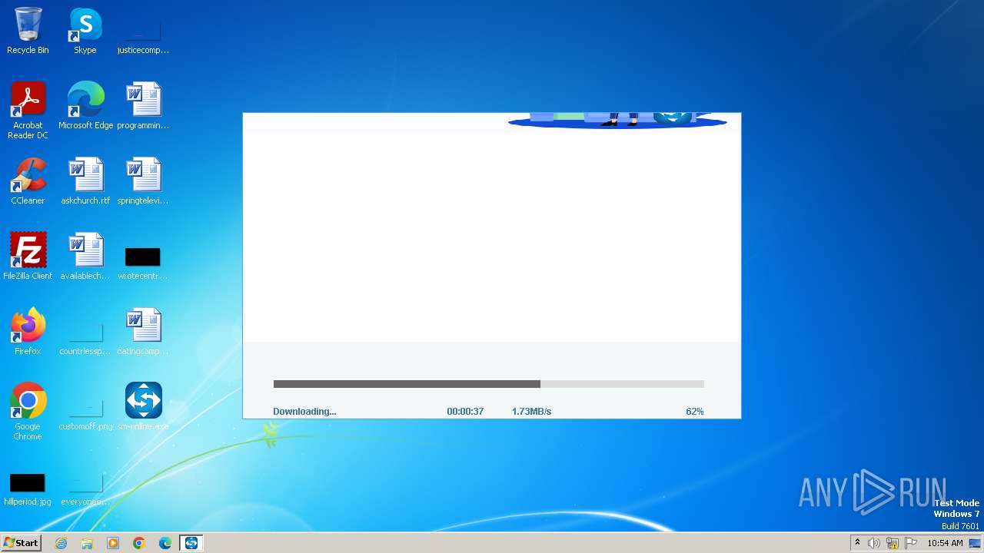Launch Skype from the desktop

[85, 31]
